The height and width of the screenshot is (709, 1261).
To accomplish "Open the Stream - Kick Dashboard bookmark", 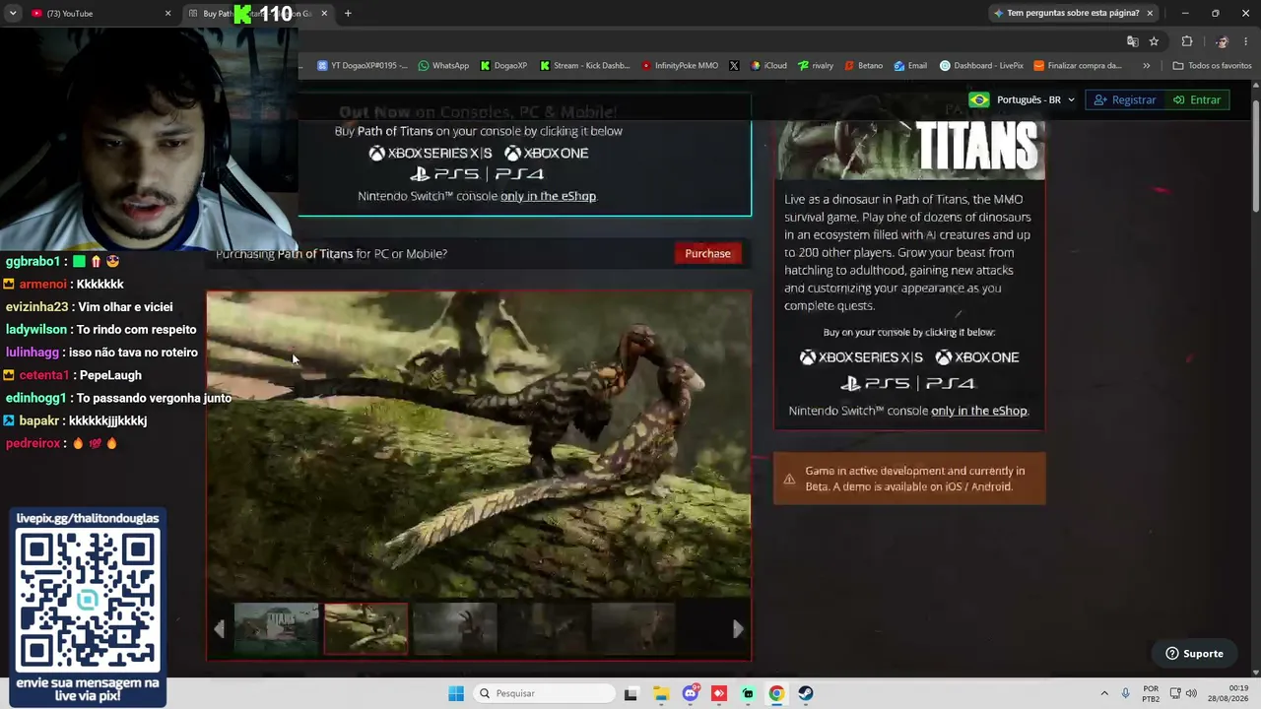I will pos(584,66).
